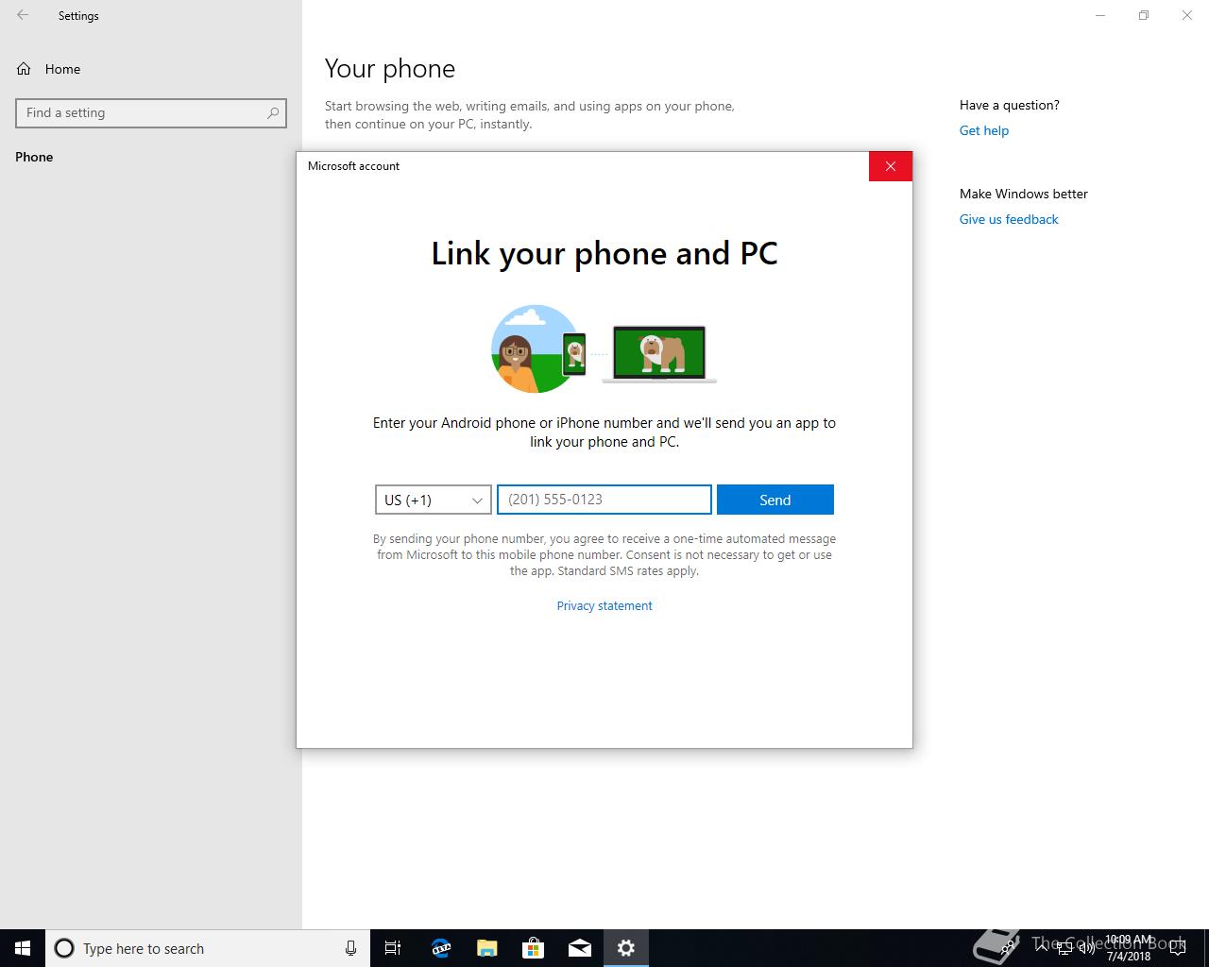Open Task View from the taskbar
The width and height of the screenshot is (1209, 967).
[x=393, y=948]
